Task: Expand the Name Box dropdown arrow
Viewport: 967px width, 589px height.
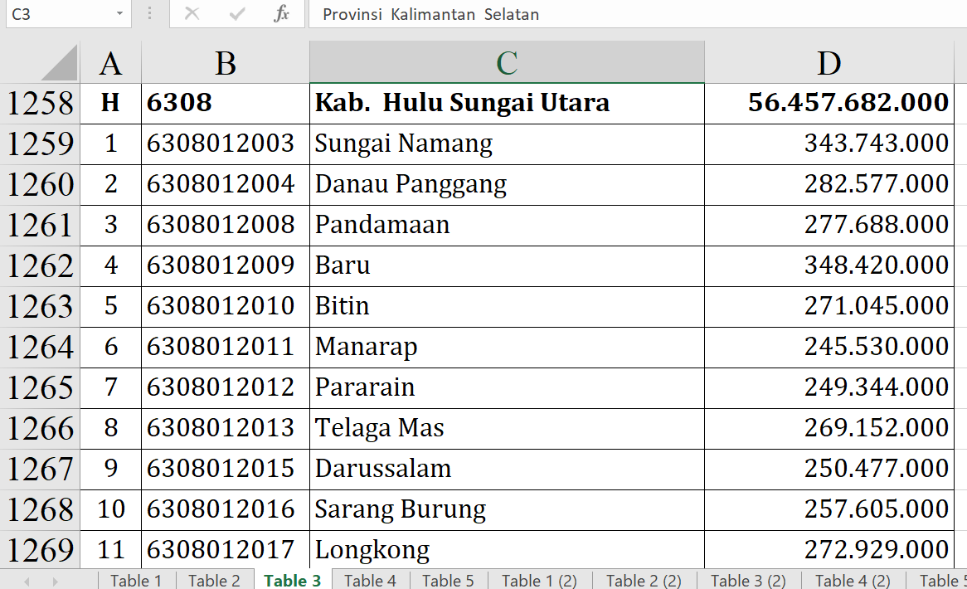Action: click(120, 14)
